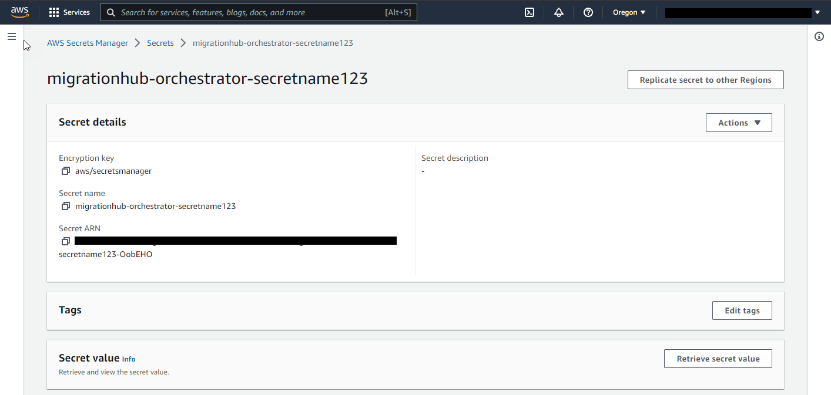
Task: Open the info panel icon
Action: click(819, 36)
